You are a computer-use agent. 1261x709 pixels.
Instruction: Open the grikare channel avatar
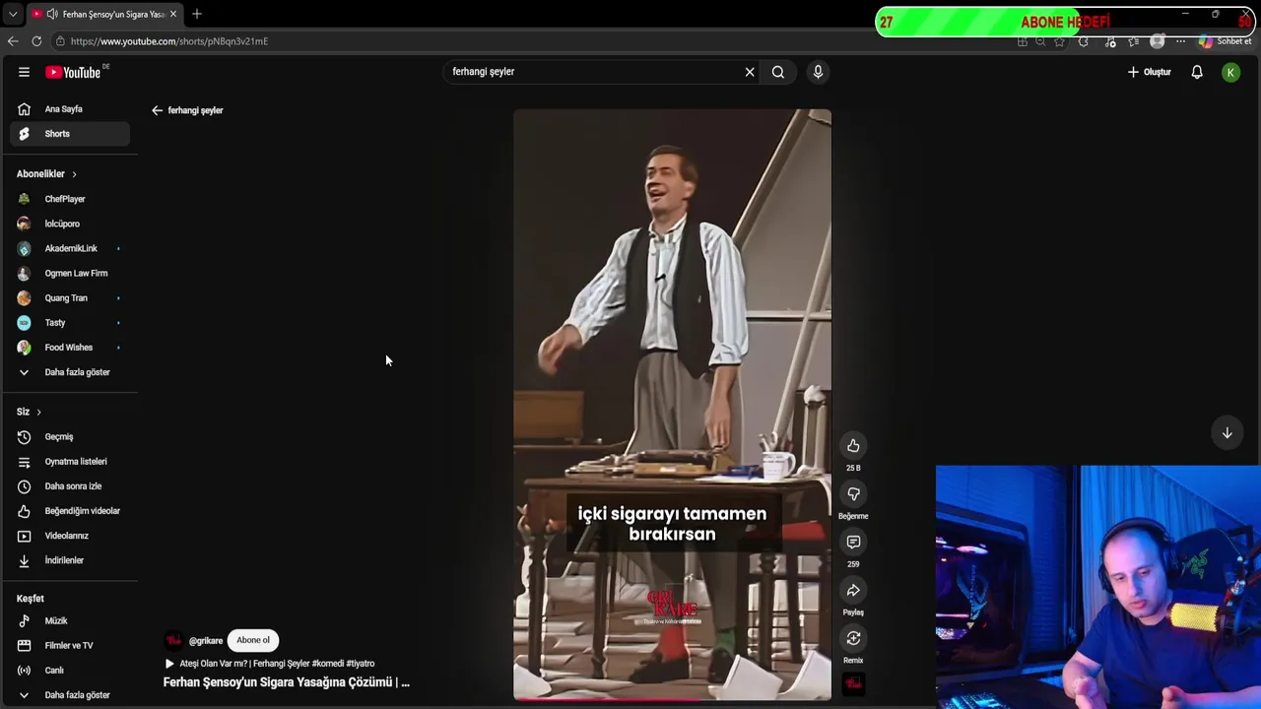173,641
